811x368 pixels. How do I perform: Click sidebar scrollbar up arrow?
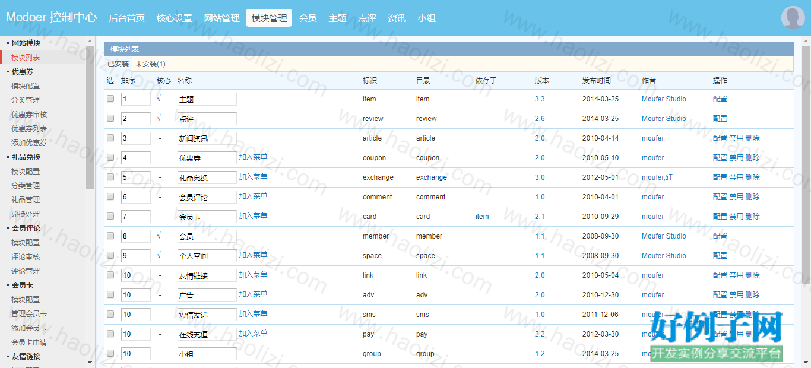(90, 41)
